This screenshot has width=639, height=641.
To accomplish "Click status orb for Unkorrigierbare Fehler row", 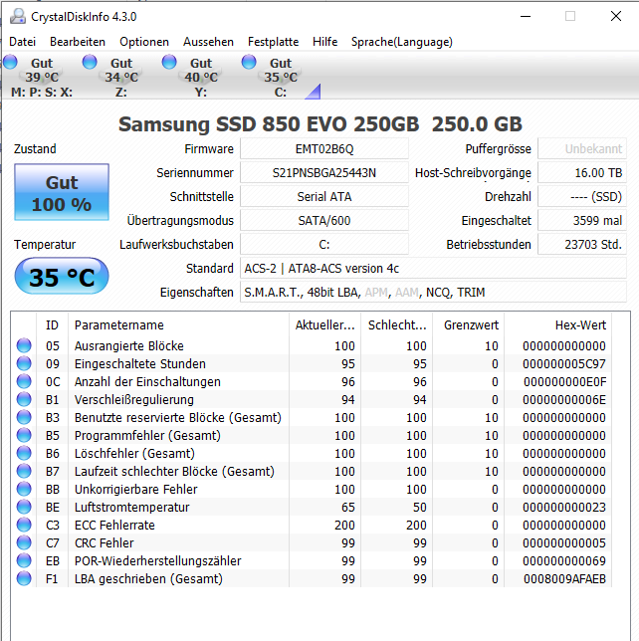I will coord(24,490).
